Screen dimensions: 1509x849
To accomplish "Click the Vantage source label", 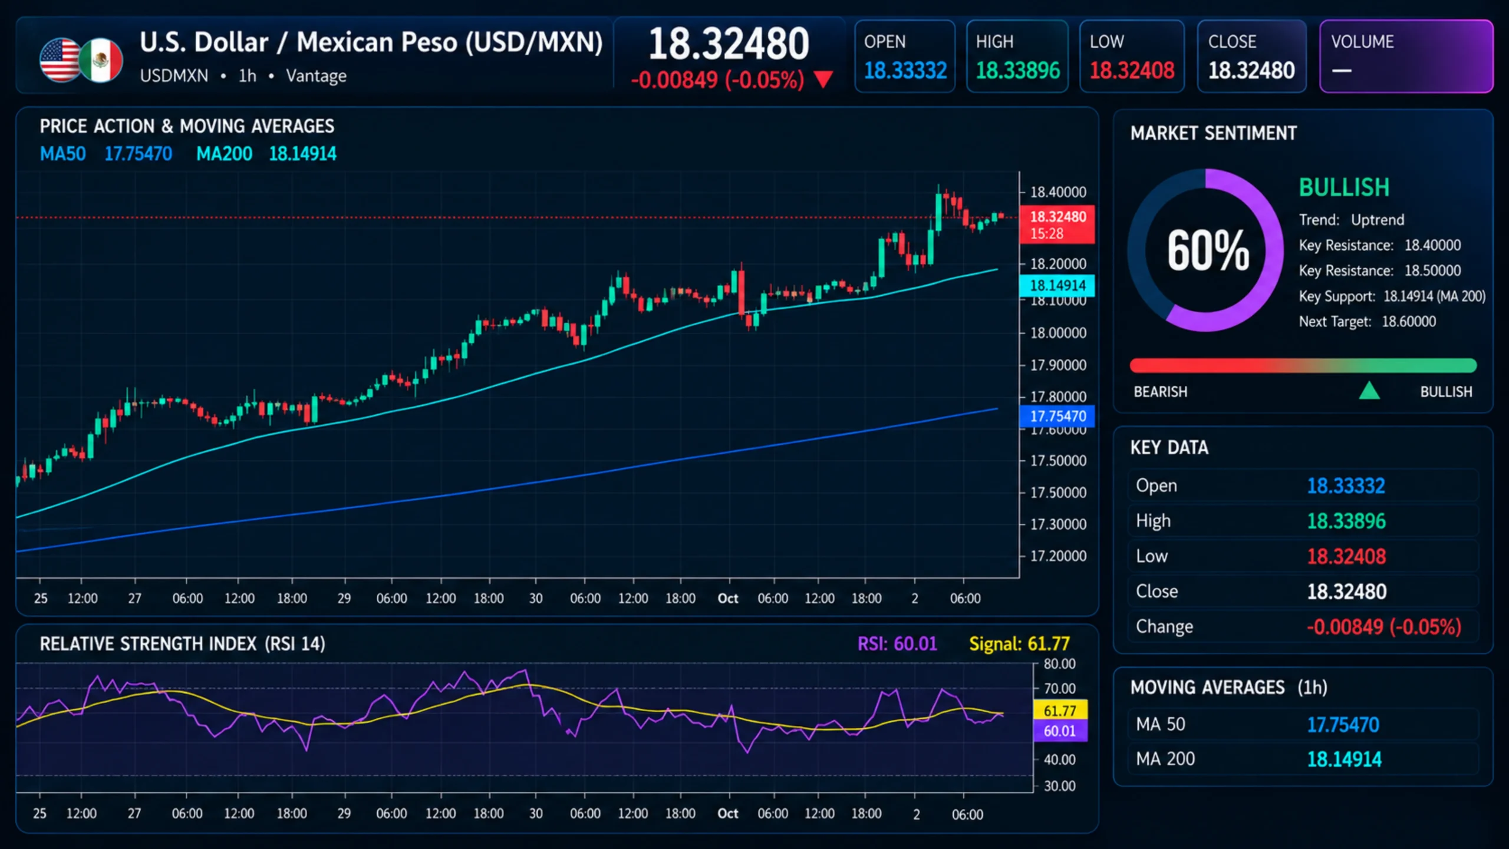I will coord(316,76).
